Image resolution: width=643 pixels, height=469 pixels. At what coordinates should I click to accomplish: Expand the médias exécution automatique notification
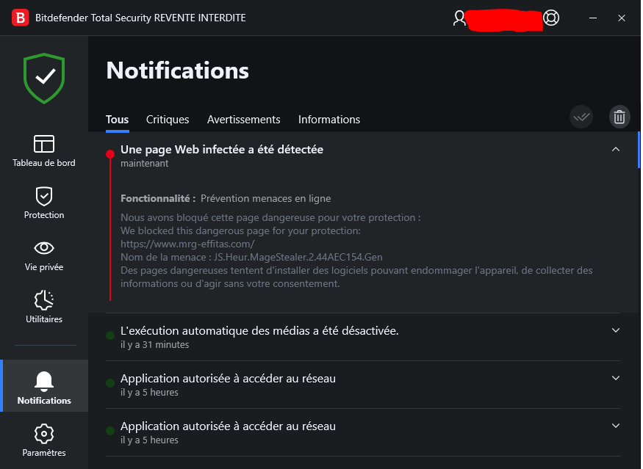click(616, 331)
